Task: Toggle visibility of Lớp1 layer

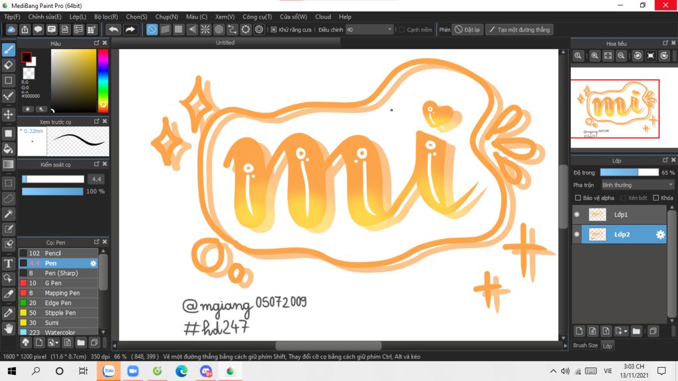Action: point(577,215)
